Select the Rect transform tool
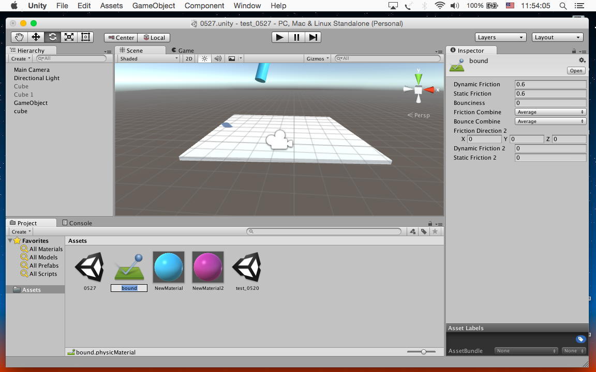 pos(85,37)
